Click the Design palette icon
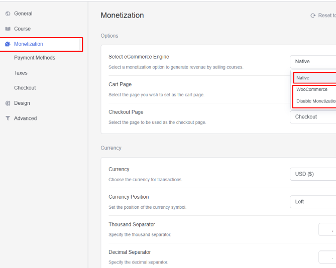This screenshot has width=336, height=268. pyautogui.click(x=8, y=103)
